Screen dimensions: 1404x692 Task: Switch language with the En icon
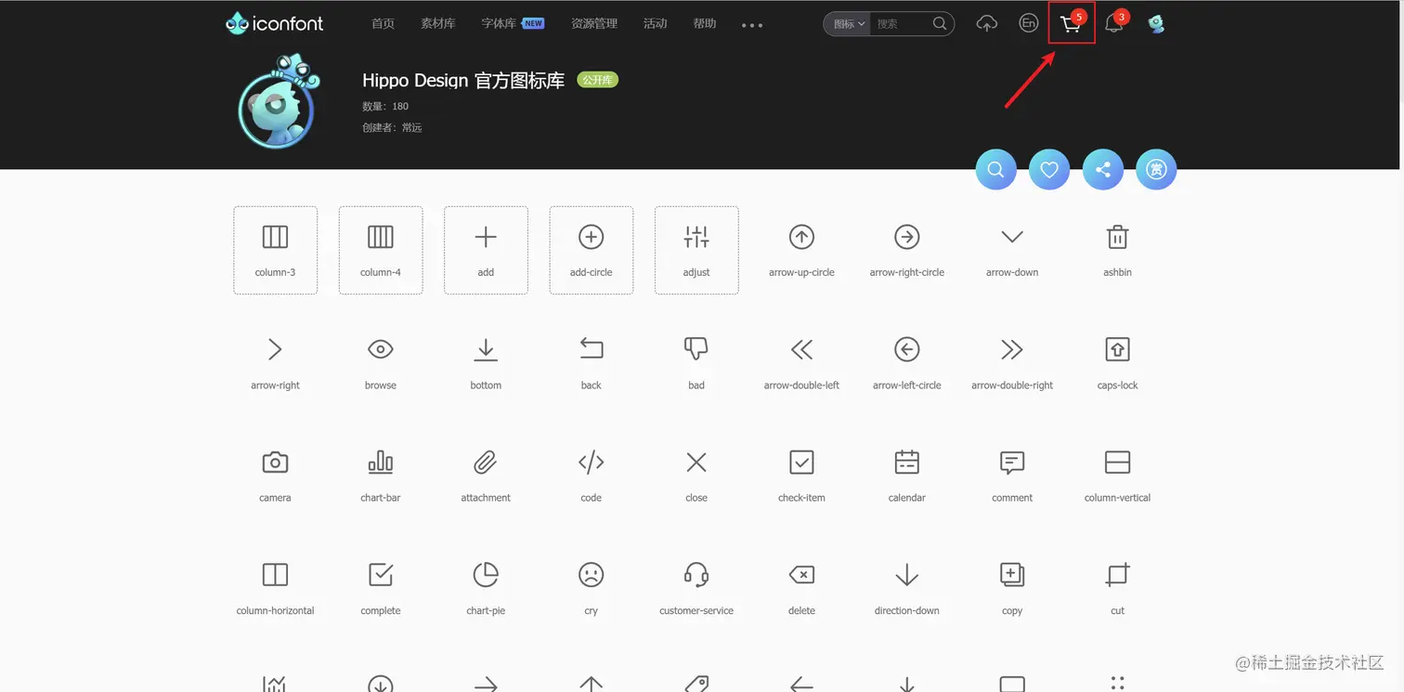(x=1028, y=24)
